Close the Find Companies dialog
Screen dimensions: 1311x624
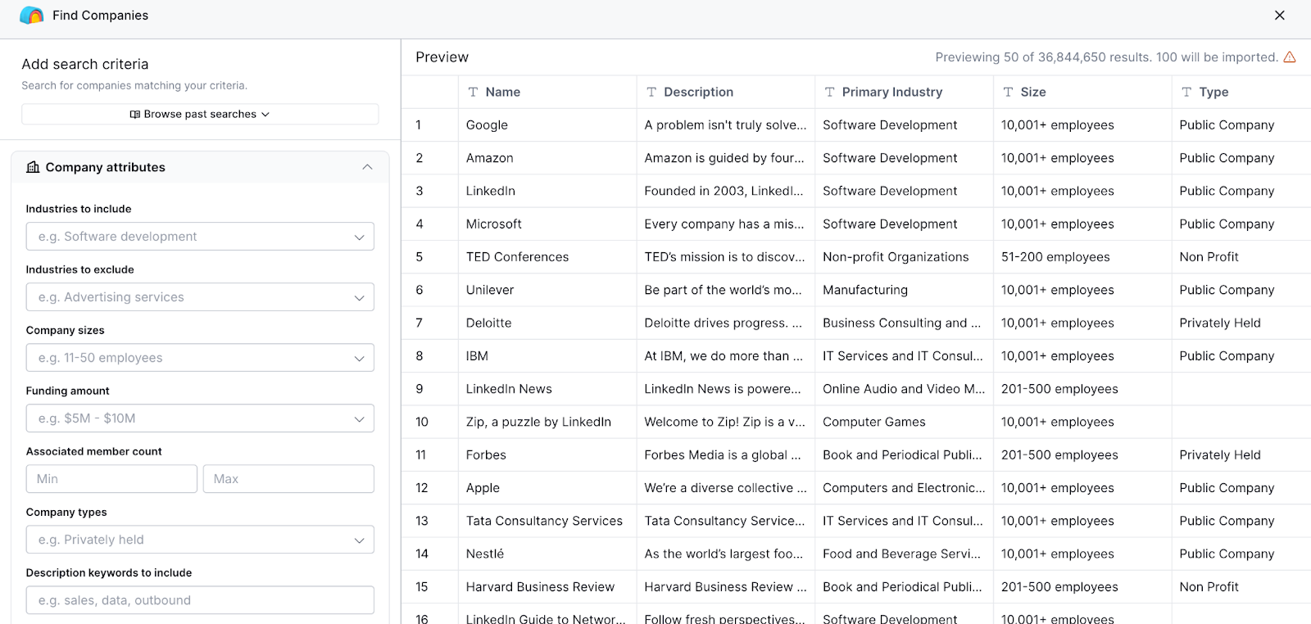point(1279,16)
